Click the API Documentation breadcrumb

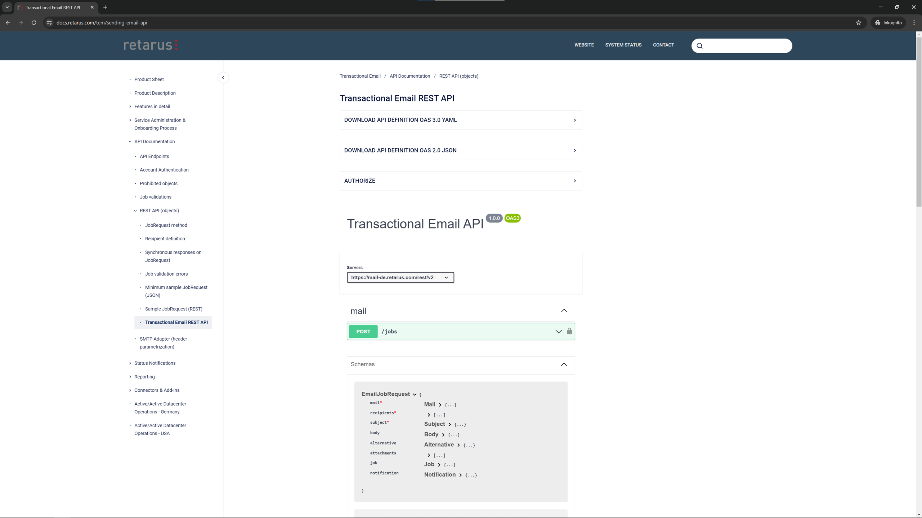pyautogui.click(x=410, y=76)
